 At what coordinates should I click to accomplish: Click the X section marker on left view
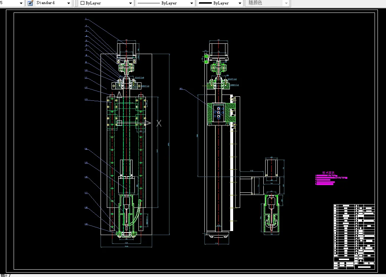[159, 123]
